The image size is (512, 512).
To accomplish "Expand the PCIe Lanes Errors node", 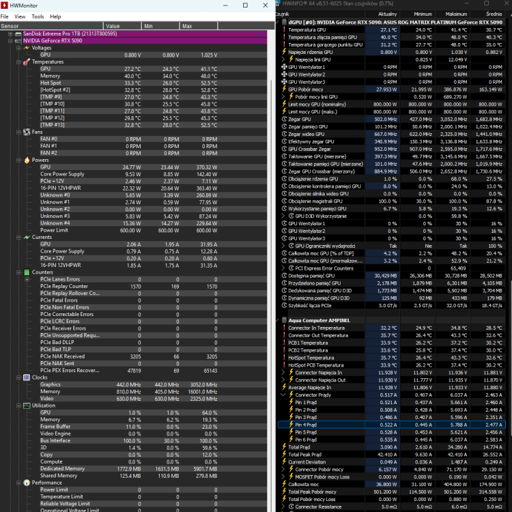I will click(27, 279).
